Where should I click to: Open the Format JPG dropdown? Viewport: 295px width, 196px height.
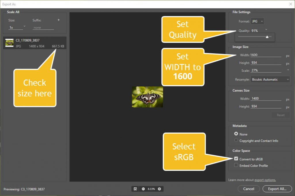point(257,21)
